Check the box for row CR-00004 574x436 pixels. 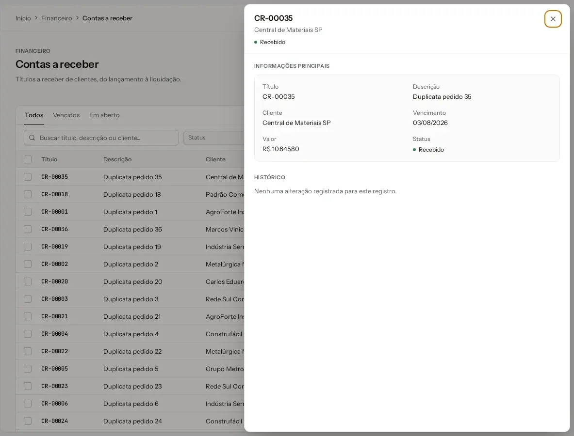[x=28, y=334]
